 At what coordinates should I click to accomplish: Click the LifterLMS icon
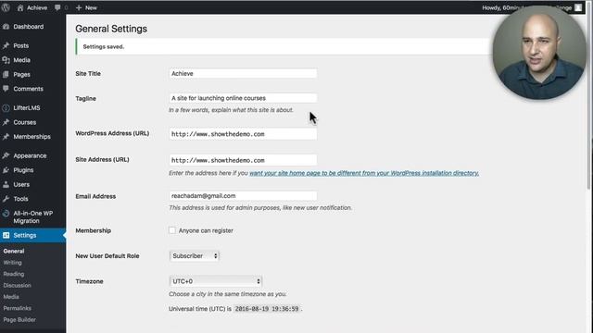click(6, 108)
